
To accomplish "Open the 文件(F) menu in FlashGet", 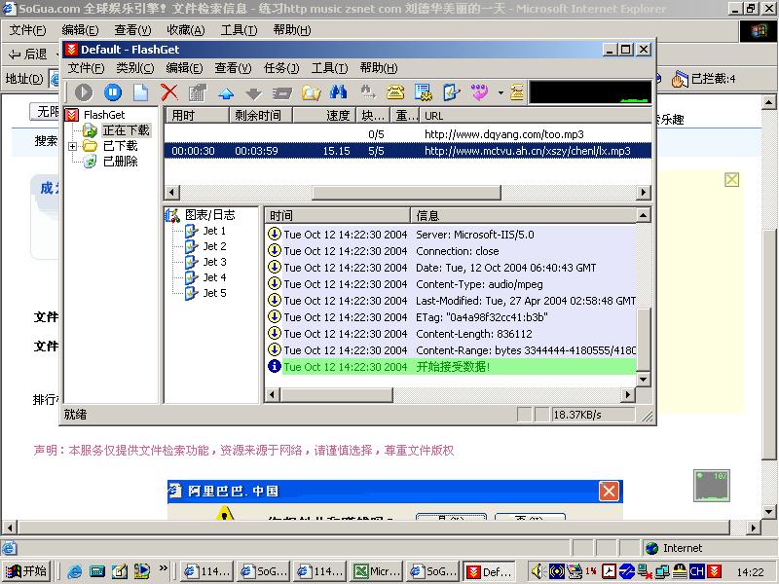I will click(86, 68).
